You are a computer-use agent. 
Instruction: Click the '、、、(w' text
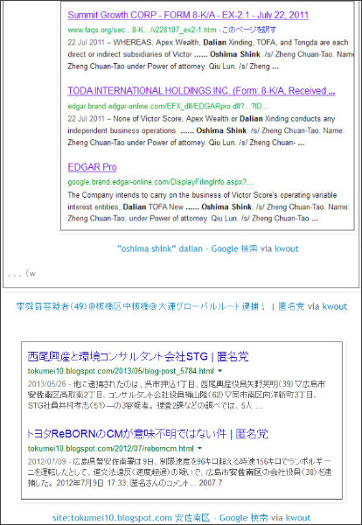tap(21, 274)
